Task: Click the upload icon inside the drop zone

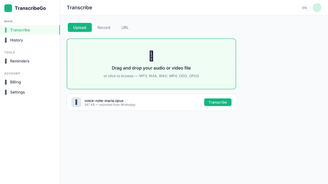Action: click(151, 56)
